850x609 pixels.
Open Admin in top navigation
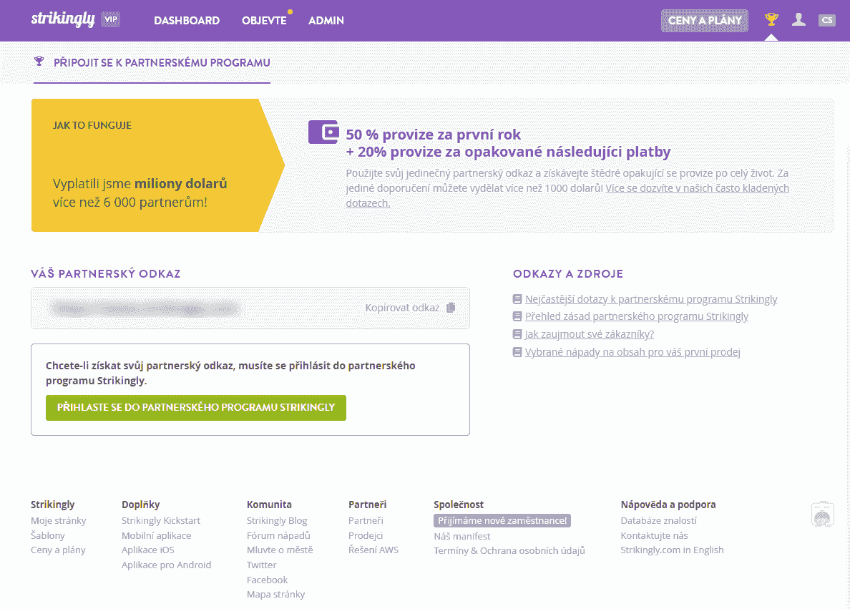pyautogui.click(x=326, y=21)
